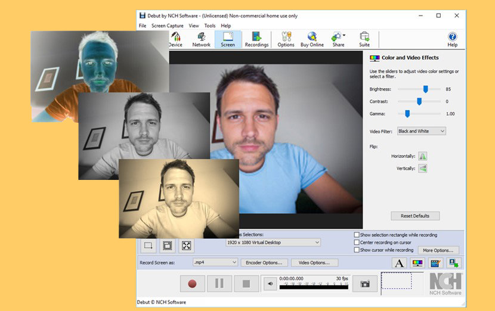Enable Show selection rectangle while recording

click(357, 235)
